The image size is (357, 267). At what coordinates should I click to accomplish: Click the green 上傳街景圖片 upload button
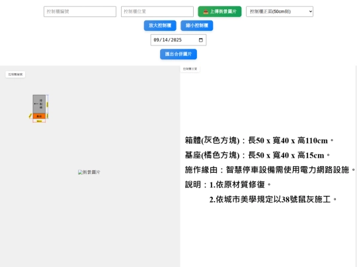point(219,12)
